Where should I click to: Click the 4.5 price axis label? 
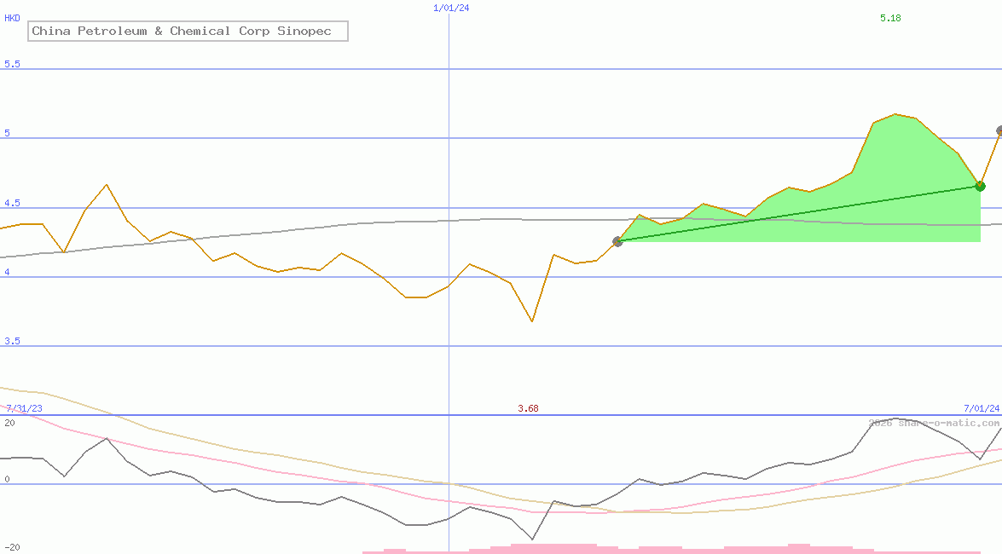[12, 203]
